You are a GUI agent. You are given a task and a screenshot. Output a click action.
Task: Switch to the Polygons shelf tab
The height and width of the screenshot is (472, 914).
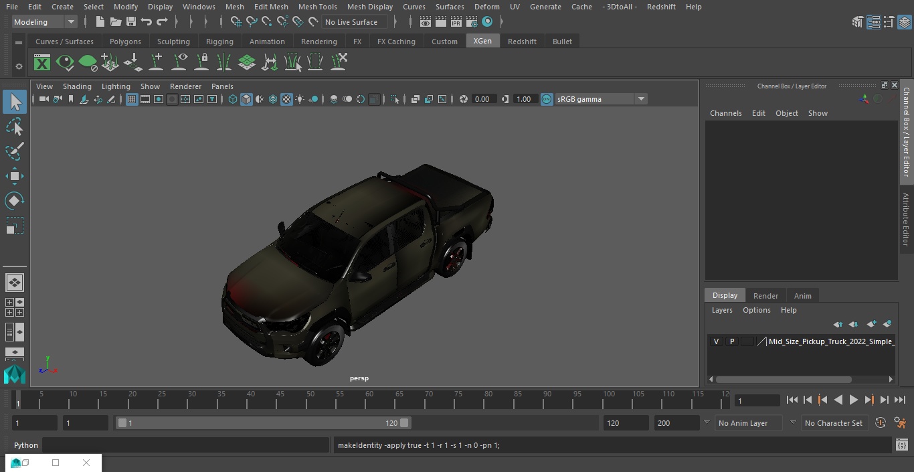click(125, 42)
